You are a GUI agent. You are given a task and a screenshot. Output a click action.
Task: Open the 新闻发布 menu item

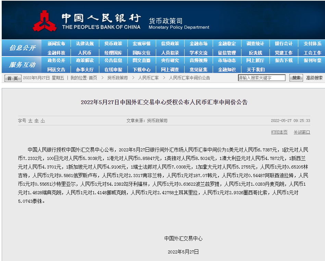56,44
